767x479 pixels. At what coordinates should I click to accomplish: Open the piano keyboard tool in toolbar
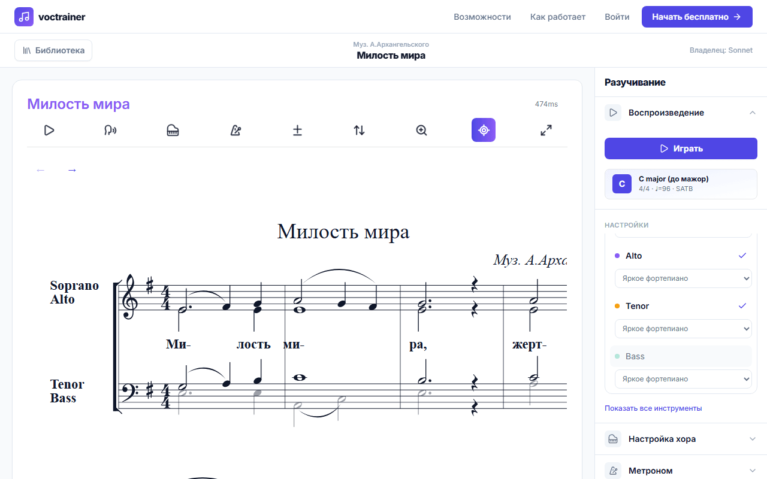tap(173, 130)
